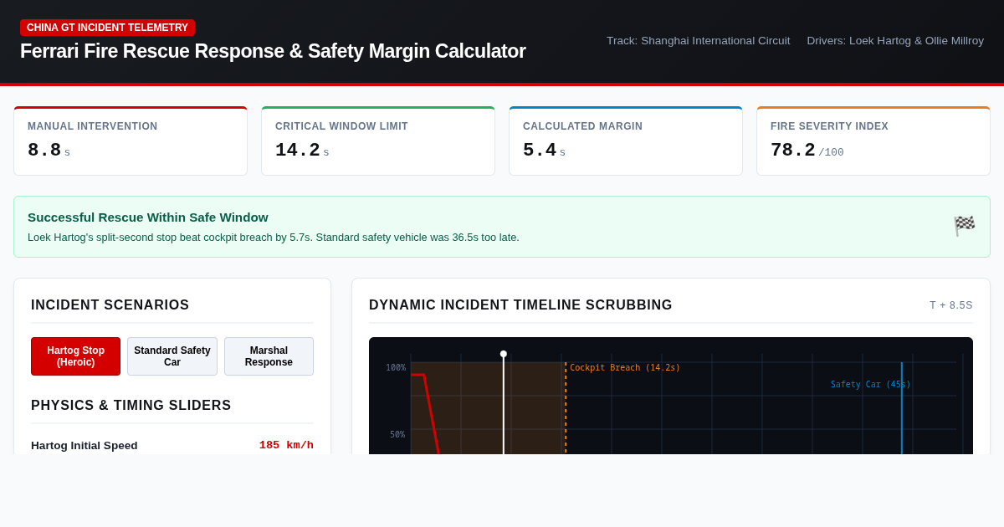Click the Dynamic Incident Timeline Scrubbing heading
1004x527 pixels.
(520, 305)
